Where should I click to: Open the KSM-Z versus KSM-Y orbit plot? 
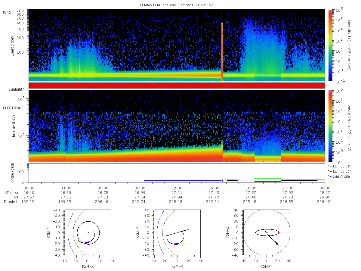click(x=267, y=232)
